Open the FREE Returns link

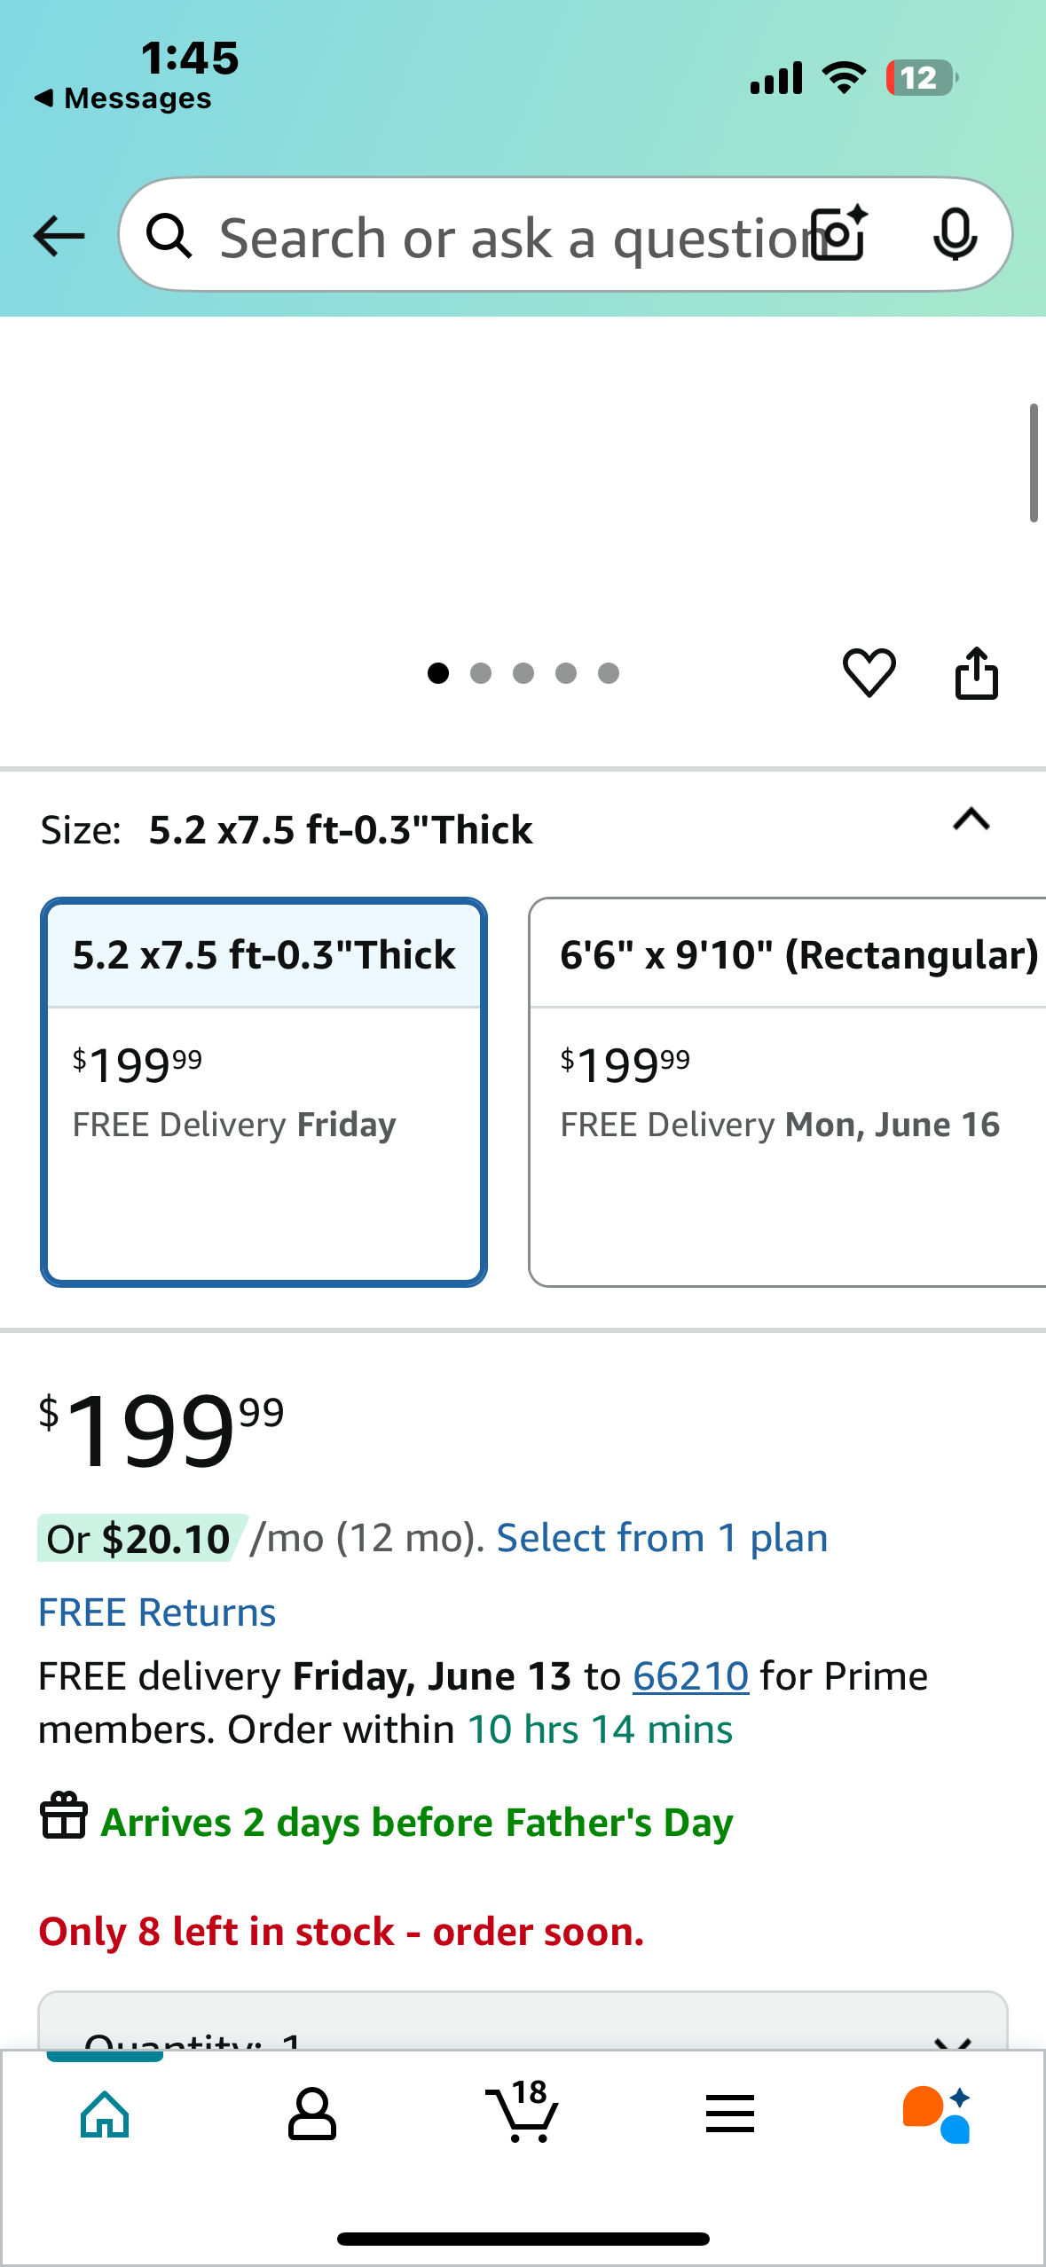(157, 1612)
